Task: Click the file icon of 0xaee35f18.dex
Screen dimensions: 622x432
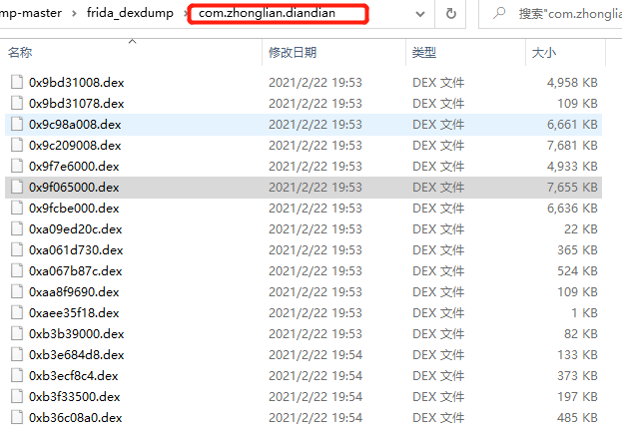Action: [x=17, y=313]
